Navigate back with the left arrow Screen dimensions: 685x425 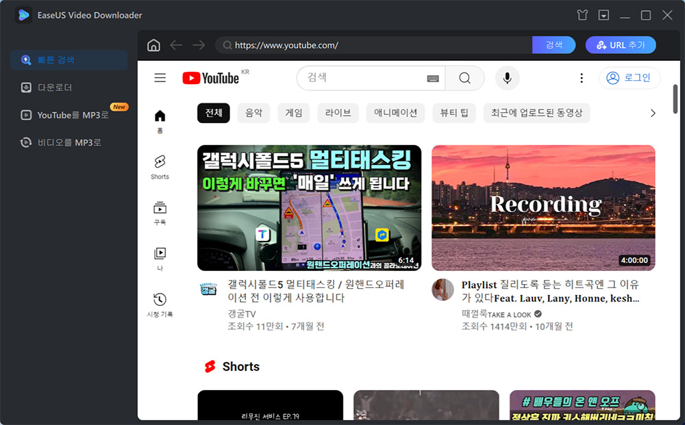(176, 45)
